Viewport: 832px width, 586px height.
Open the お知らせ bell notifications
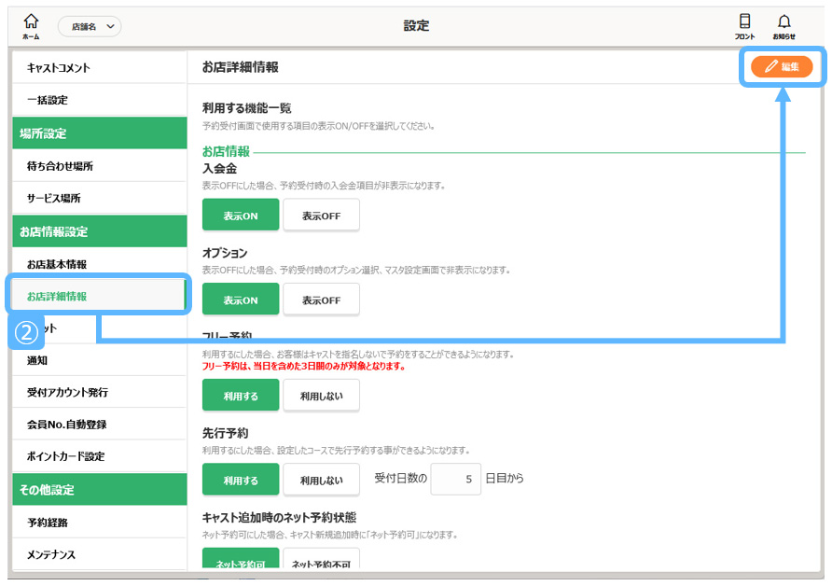point(783,25)
